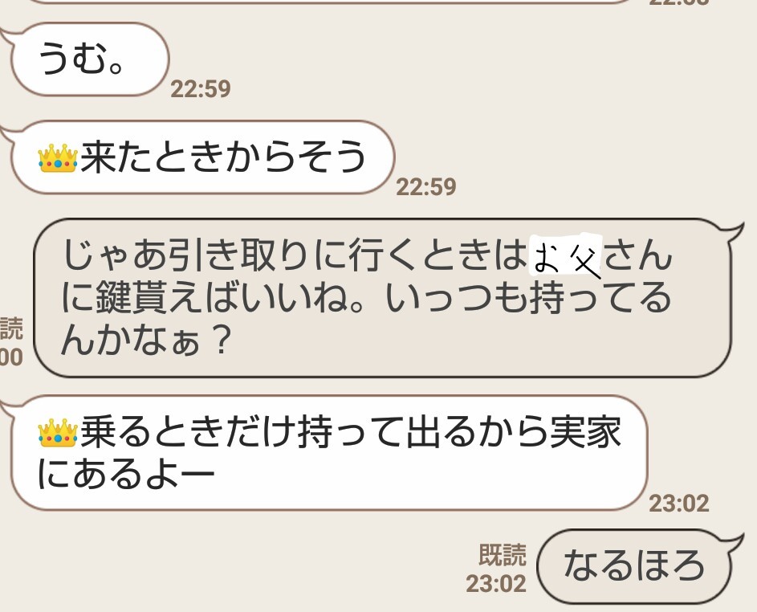
Task: Tap the partially visible bubble at the top
Action: 333,2
